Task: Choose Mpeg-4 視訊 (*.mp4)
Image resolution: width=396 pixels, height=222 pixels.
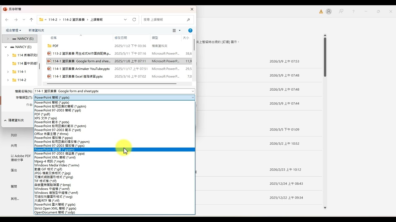Action: coord(114,161)
